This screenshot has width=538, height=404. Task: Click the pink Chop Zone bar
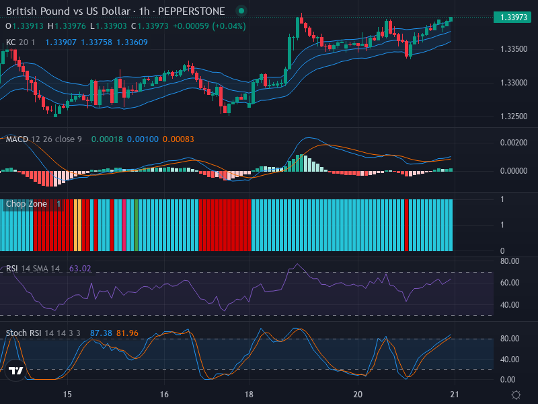124,225
